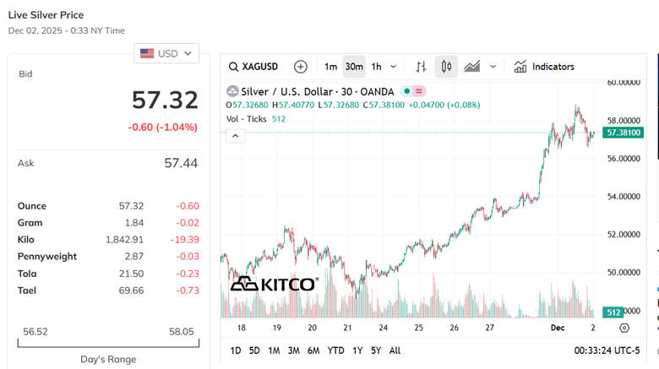The height and width of the screenshot is (369, 659).
Task: Expand the time interval dropdown chevron
Action: pos(394,67)
